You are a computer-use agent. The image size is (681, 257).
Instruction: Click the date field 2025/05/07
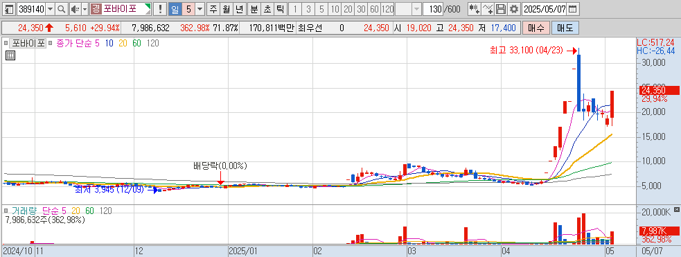[545, 9]
